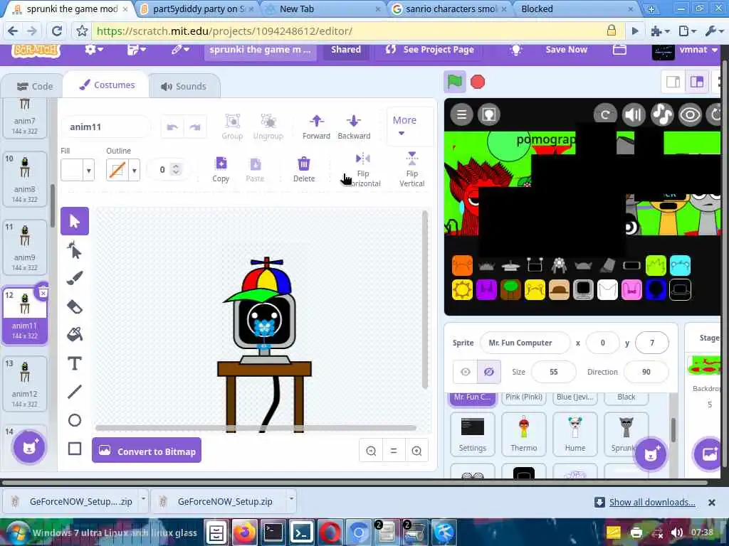Click the Redo arrow
Image resolution: width=729 pixels, height=546 pixels.
click(195, 127)
